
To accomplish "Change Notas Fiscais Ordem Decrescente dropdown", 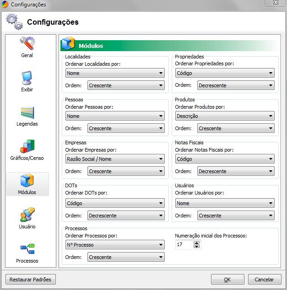I will pos(236,171).
